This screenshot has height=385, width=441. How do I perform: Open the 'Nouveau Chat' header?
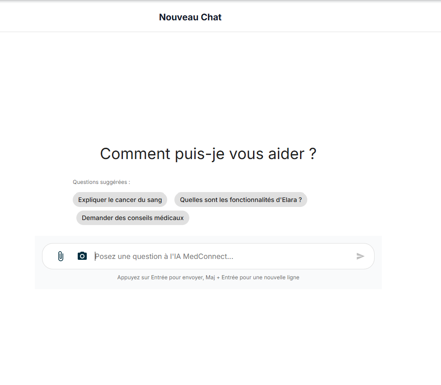click(x=190, y=17)
